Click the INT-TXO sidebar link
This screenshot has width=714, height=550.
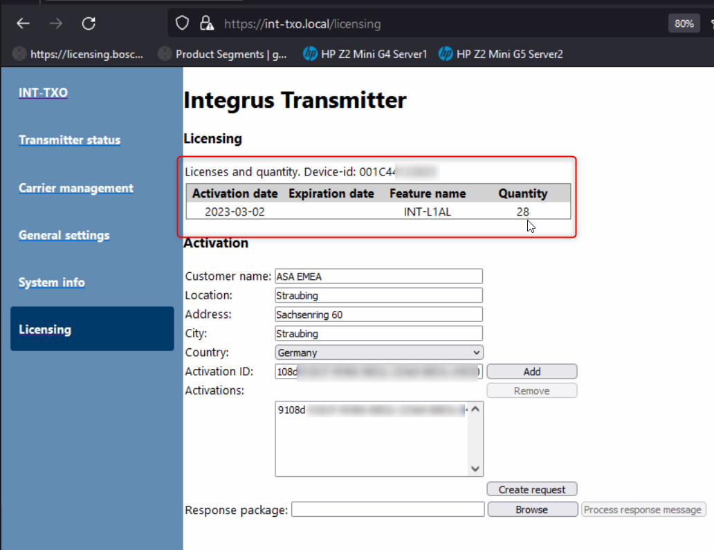[43, 93]
